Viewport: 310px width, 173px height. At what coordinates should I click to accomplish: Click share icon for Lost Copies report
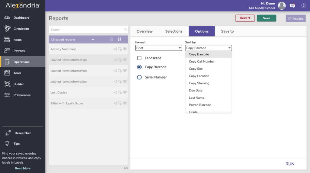115,93
